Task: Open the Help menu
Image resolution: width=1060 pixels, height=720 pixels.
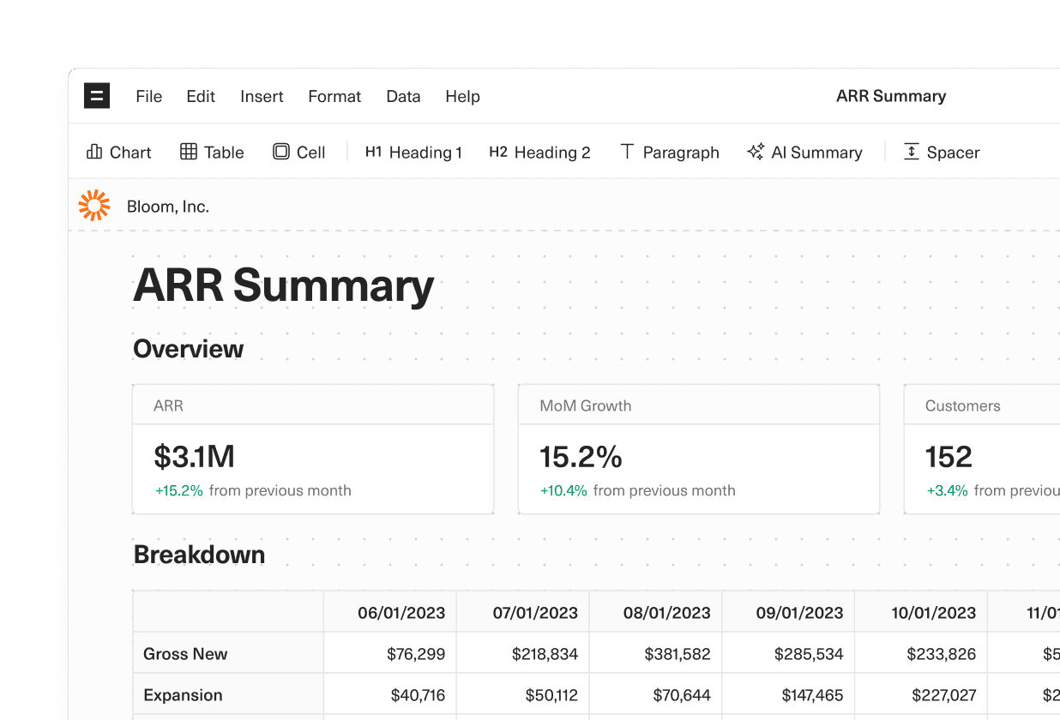Action: [462, 97]
